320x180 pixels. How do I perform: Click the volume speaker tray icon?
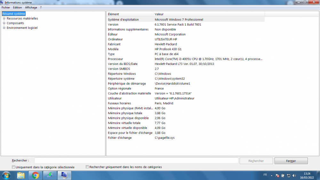point(294,176)
